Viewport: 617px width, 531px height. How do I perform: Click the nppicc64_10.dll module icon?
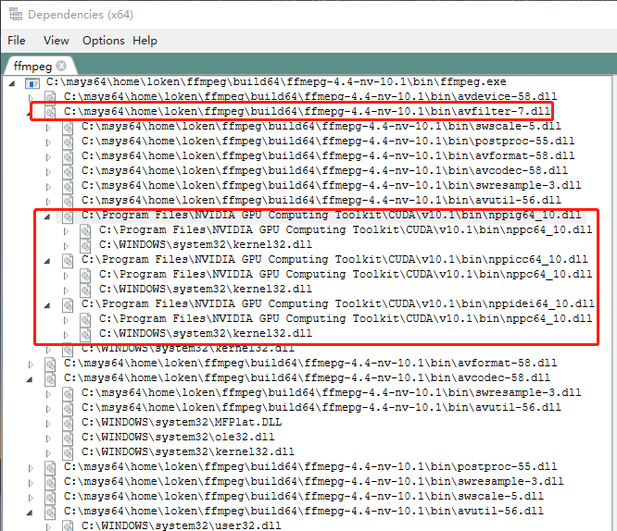(69, 260)
